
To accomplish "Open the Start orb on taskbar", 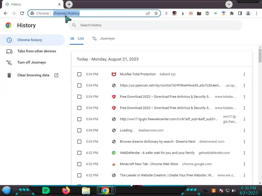I will point(6,190).
